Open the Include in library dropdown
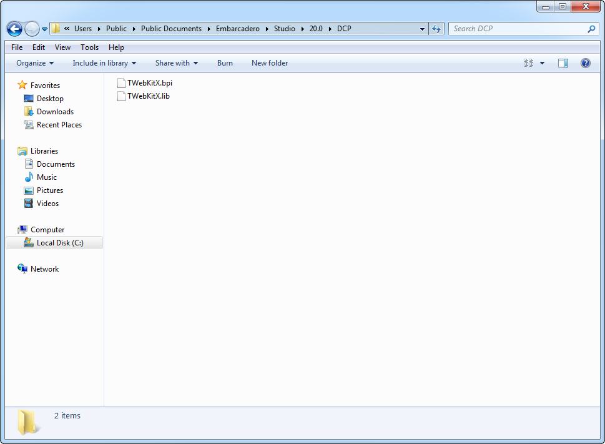Image resolution: width=605 pixels, height=444 pixels. (104, 63)
